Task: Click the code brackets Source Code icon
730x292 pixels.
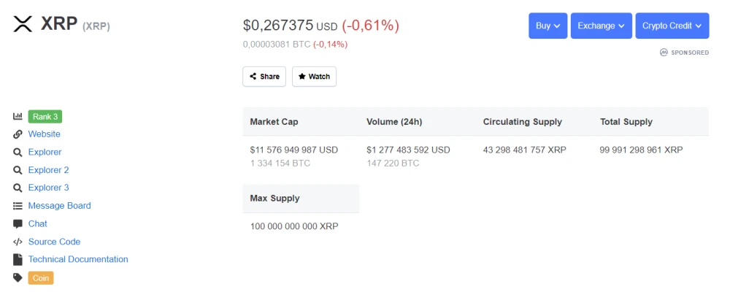Action: pos(18,242)
